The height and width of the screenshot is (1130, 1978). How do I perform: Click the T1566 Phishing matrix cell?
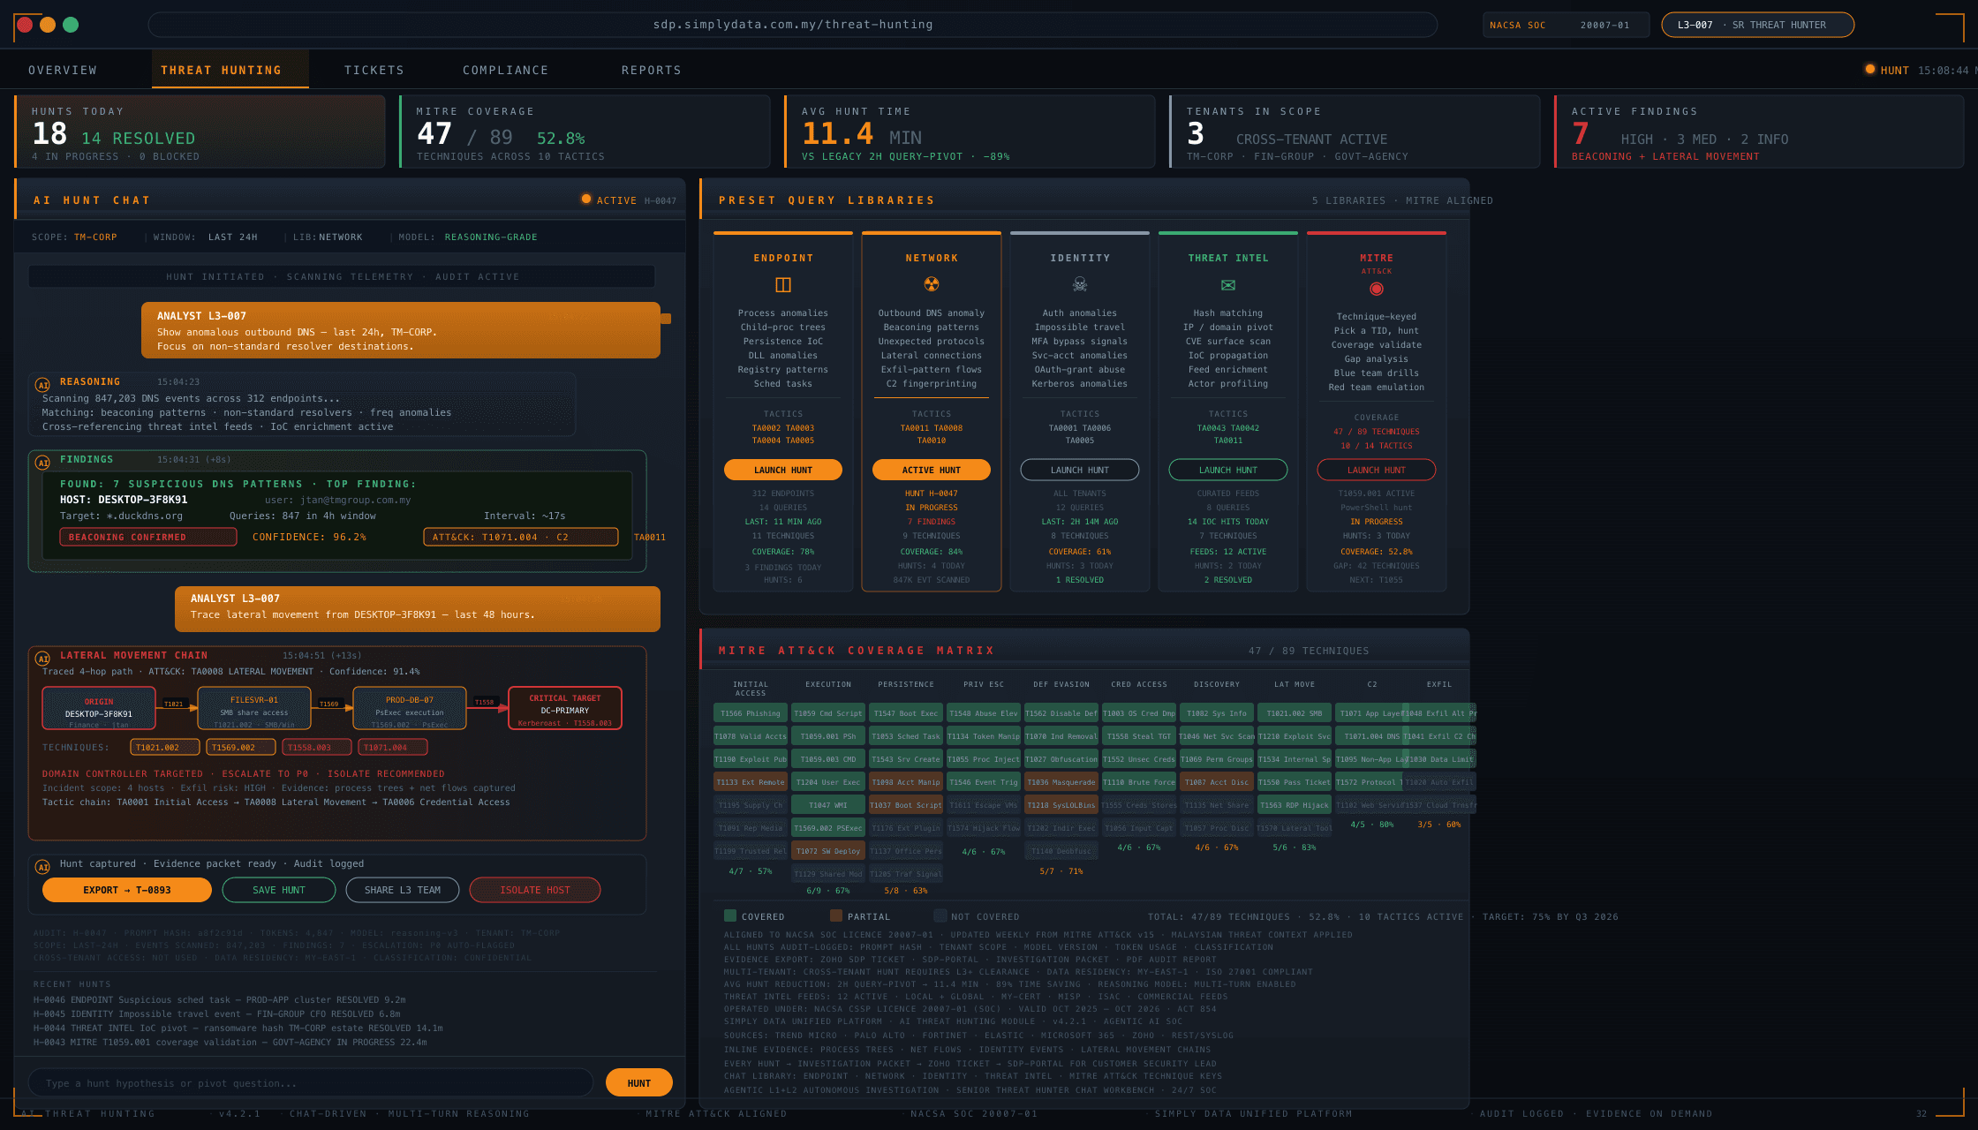pyautogui.click(x=751, y=713)
